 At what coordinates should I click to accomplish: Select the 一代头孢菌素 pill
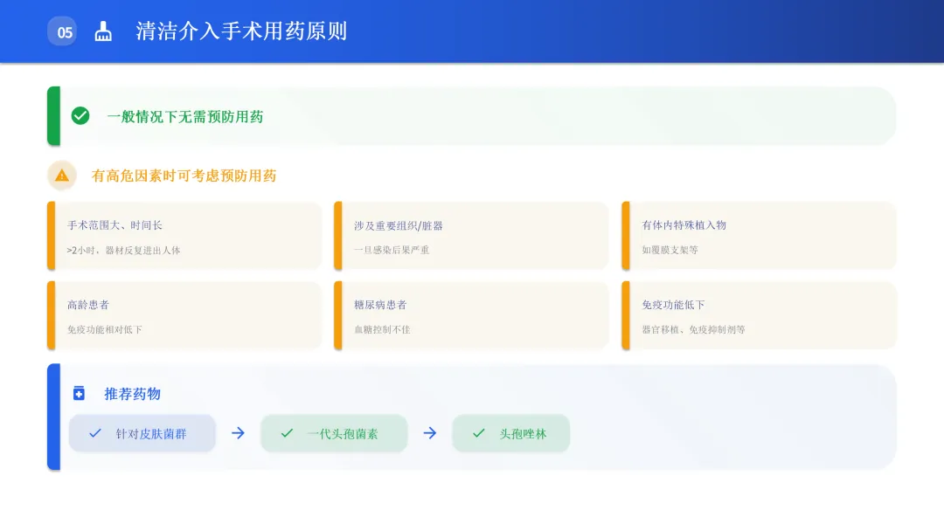(x=334, y=433)
